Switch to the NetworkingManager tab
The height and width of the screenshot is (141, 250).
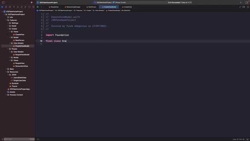pos(73,7)
